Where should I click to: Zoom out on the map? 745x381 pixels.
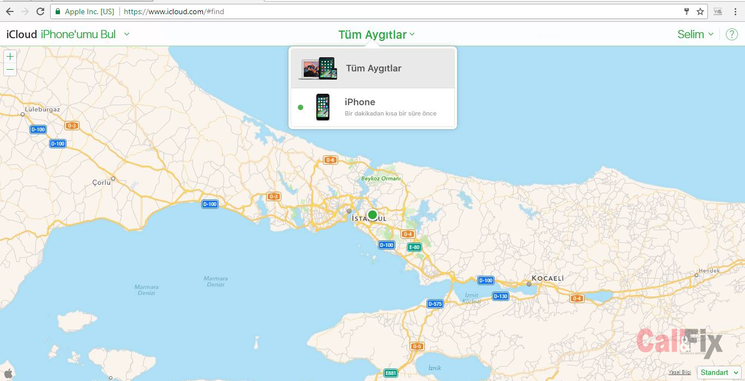(10, 69)
